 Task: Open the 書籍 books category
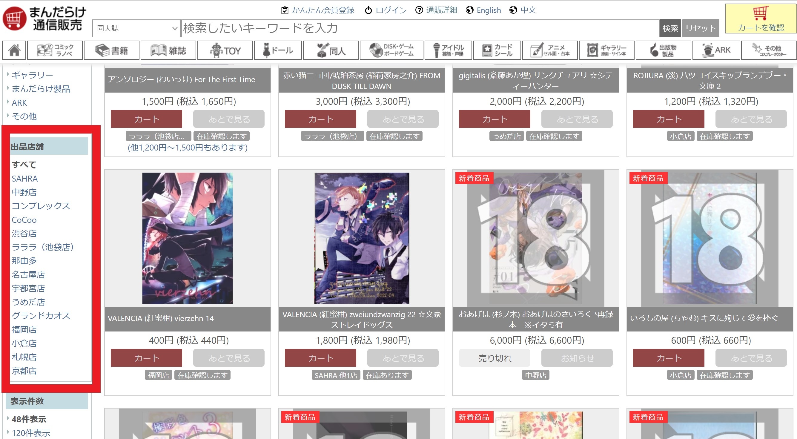click(x=112, y=50)
